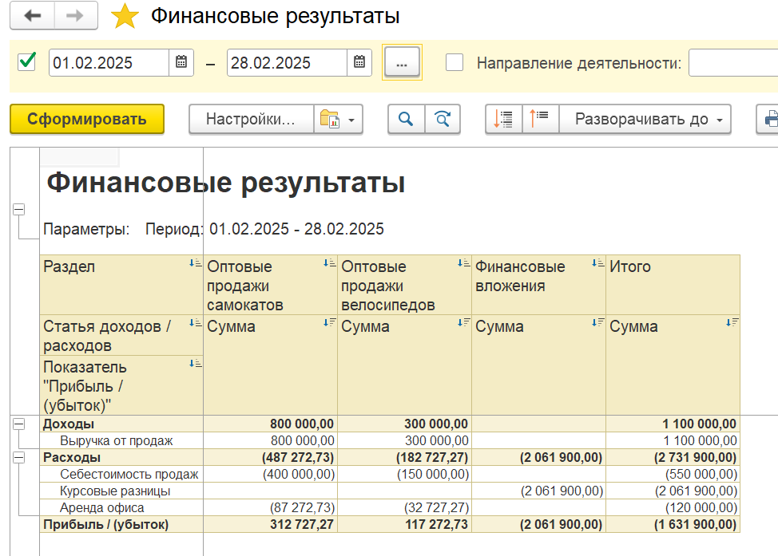Viewport: 778px width, 556px height.
Task: Collapse all groups icon with down arrow
Action: coord(503,119)
